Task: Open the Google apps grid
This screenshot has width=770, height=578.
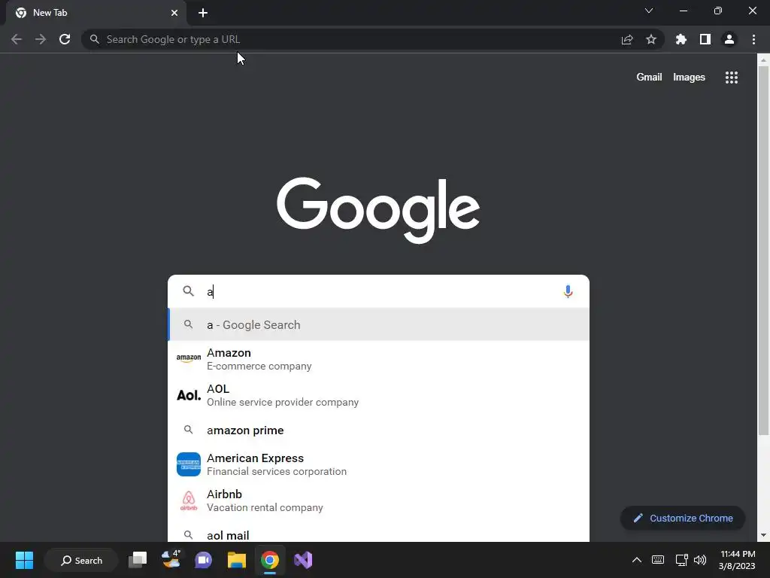Action: (732, 78)
